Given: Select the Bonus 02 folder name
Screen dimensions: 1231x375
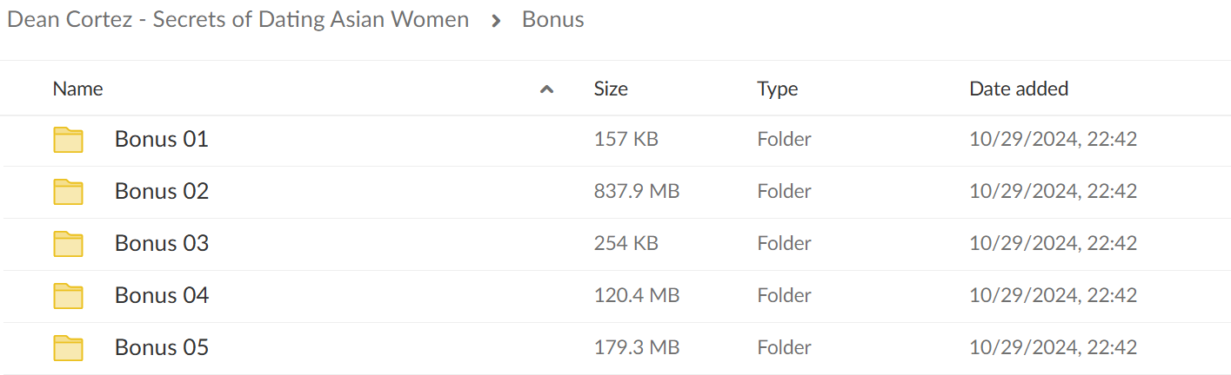Looking at the screenshot, I should (x=162, y=191).
